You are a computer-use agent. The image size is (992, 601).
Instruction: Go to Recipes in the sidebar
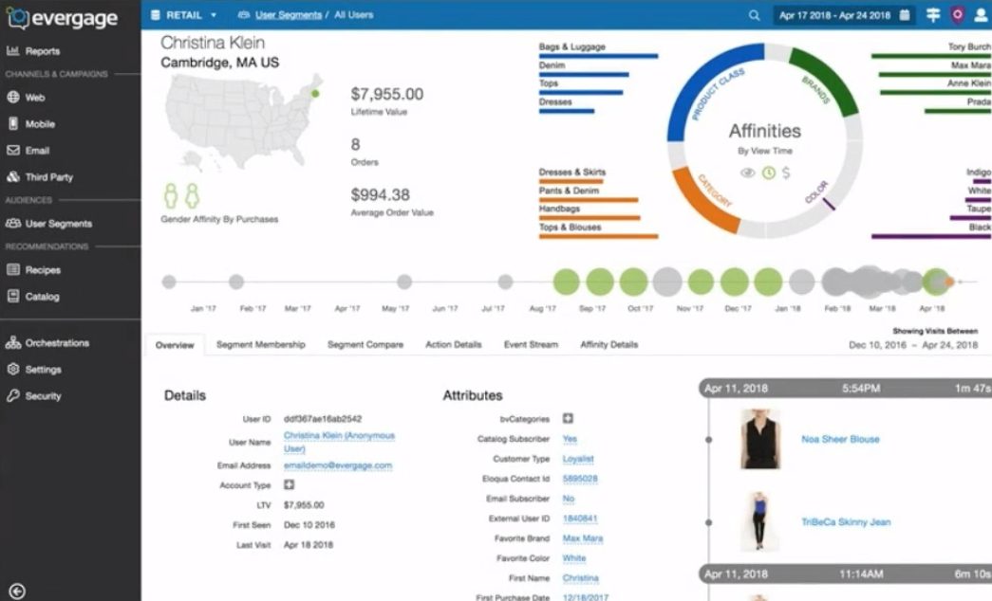(x=43, y=270)
